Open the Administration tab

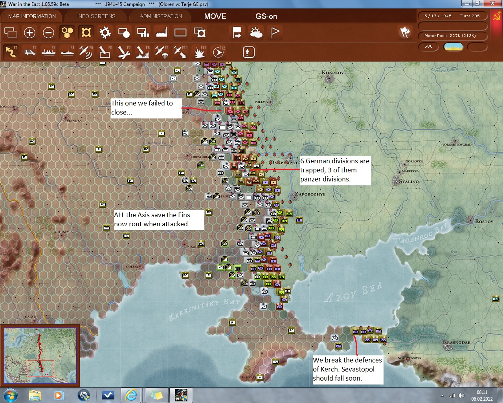pos(161,16)
